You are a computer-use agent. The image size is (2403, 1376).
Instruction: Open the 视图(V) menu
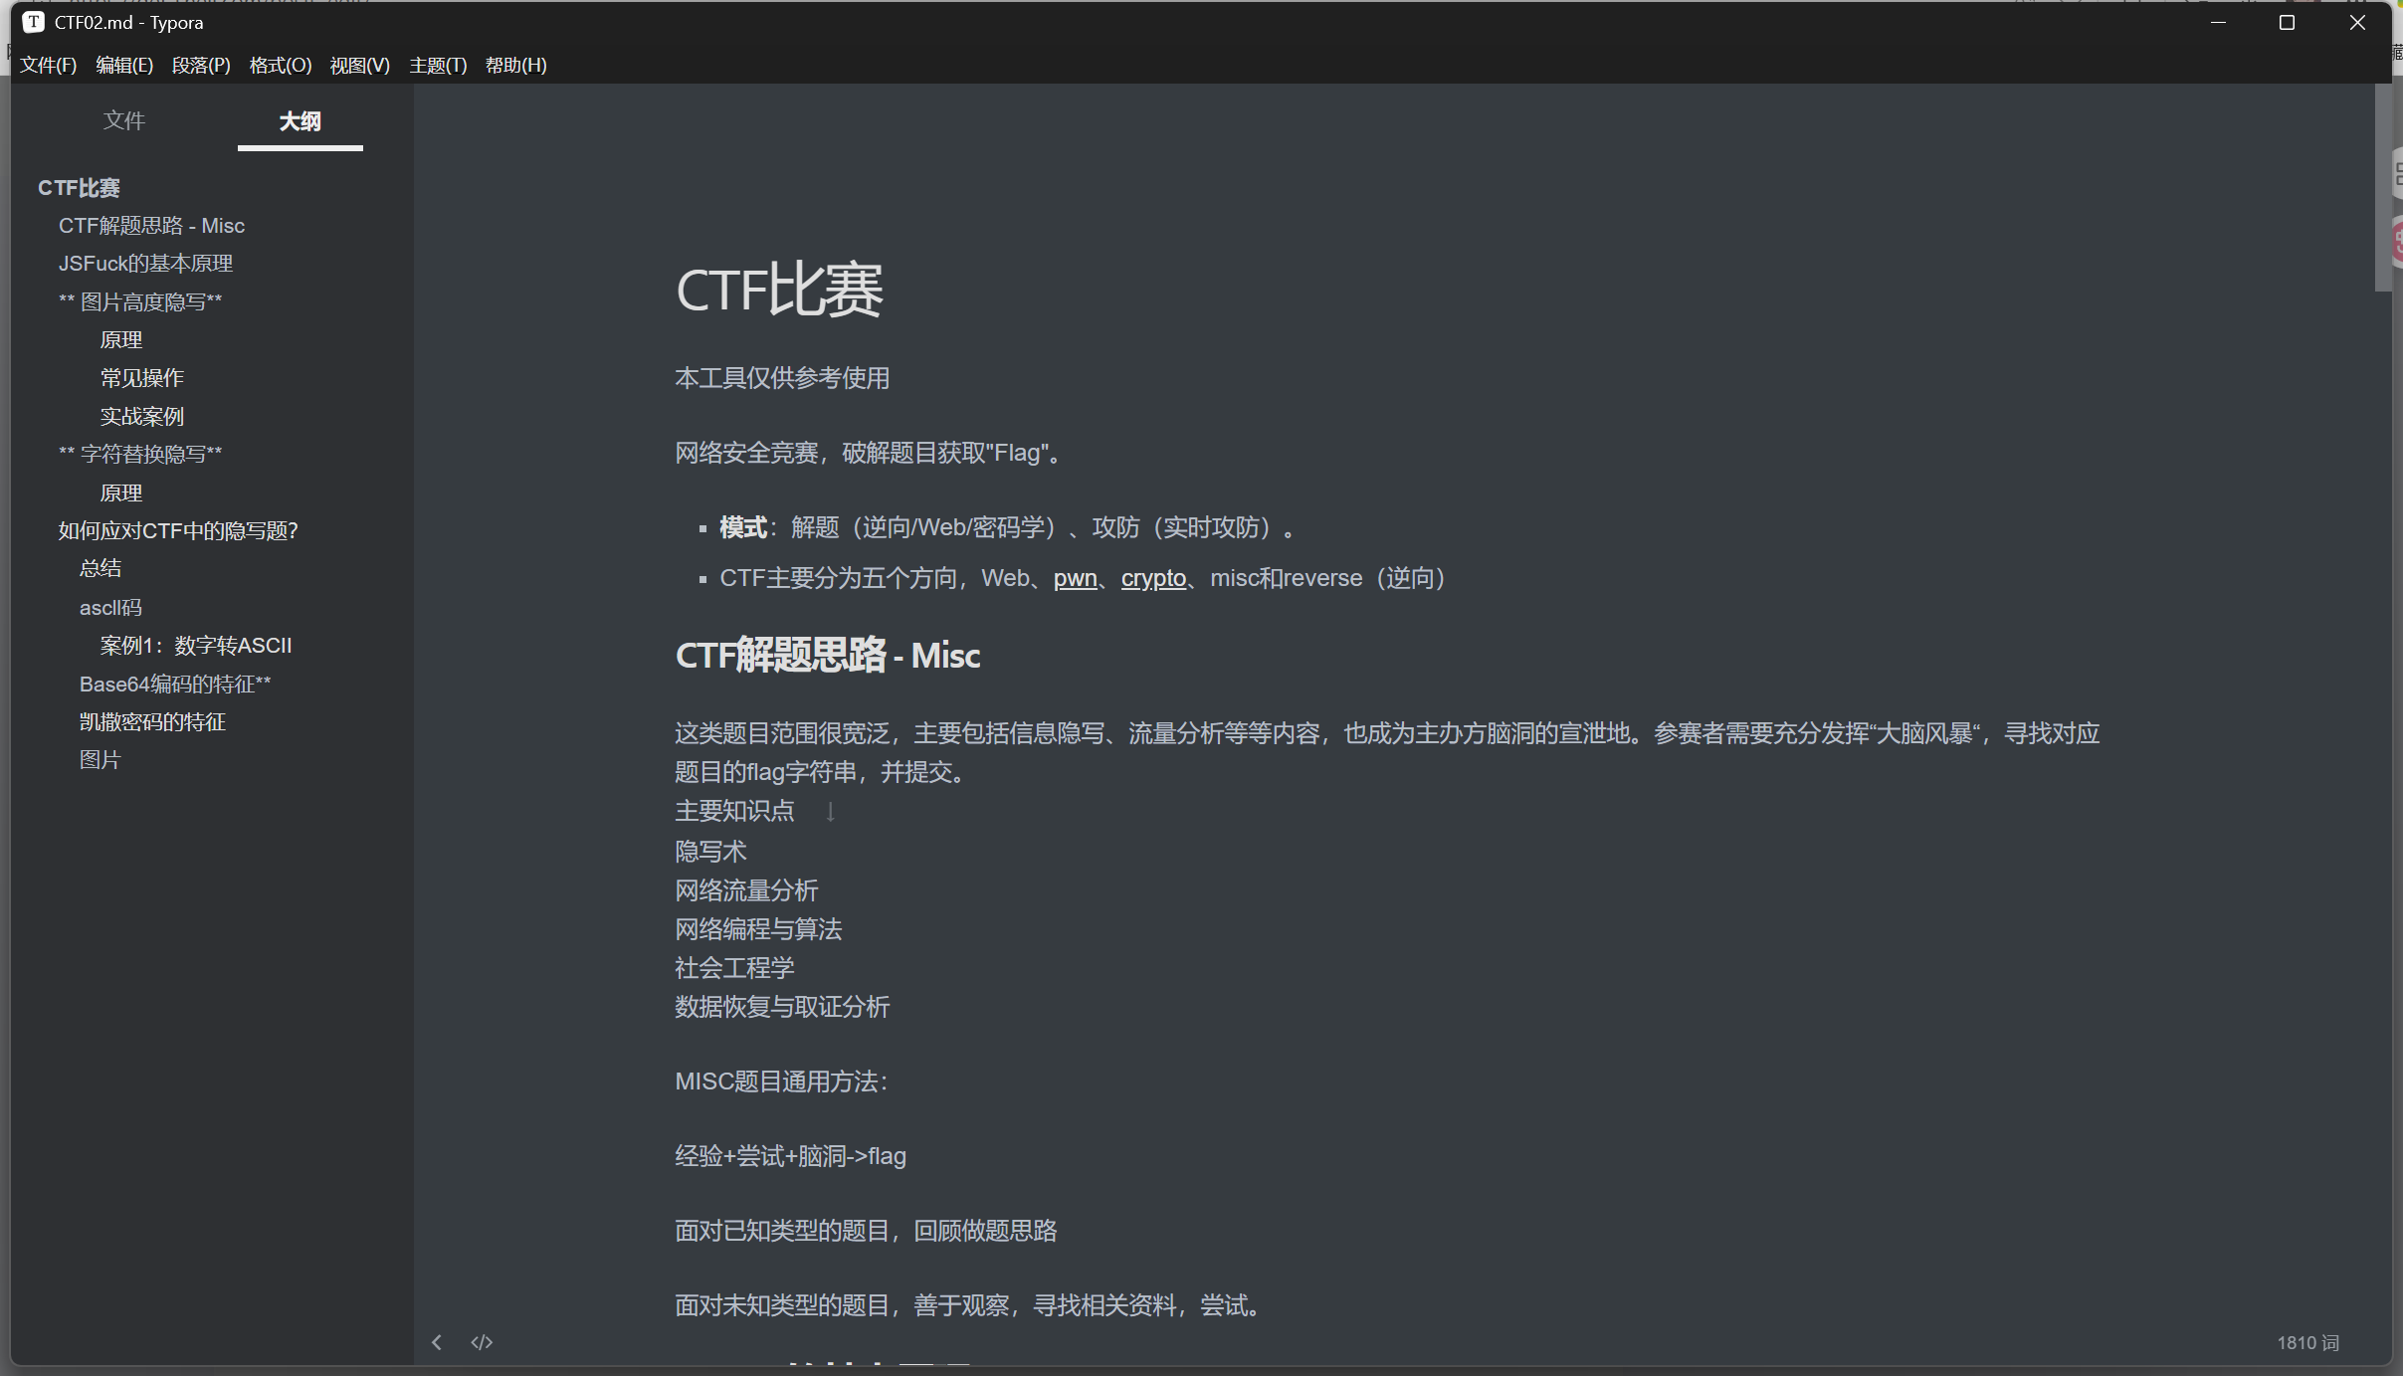[359, 65]
